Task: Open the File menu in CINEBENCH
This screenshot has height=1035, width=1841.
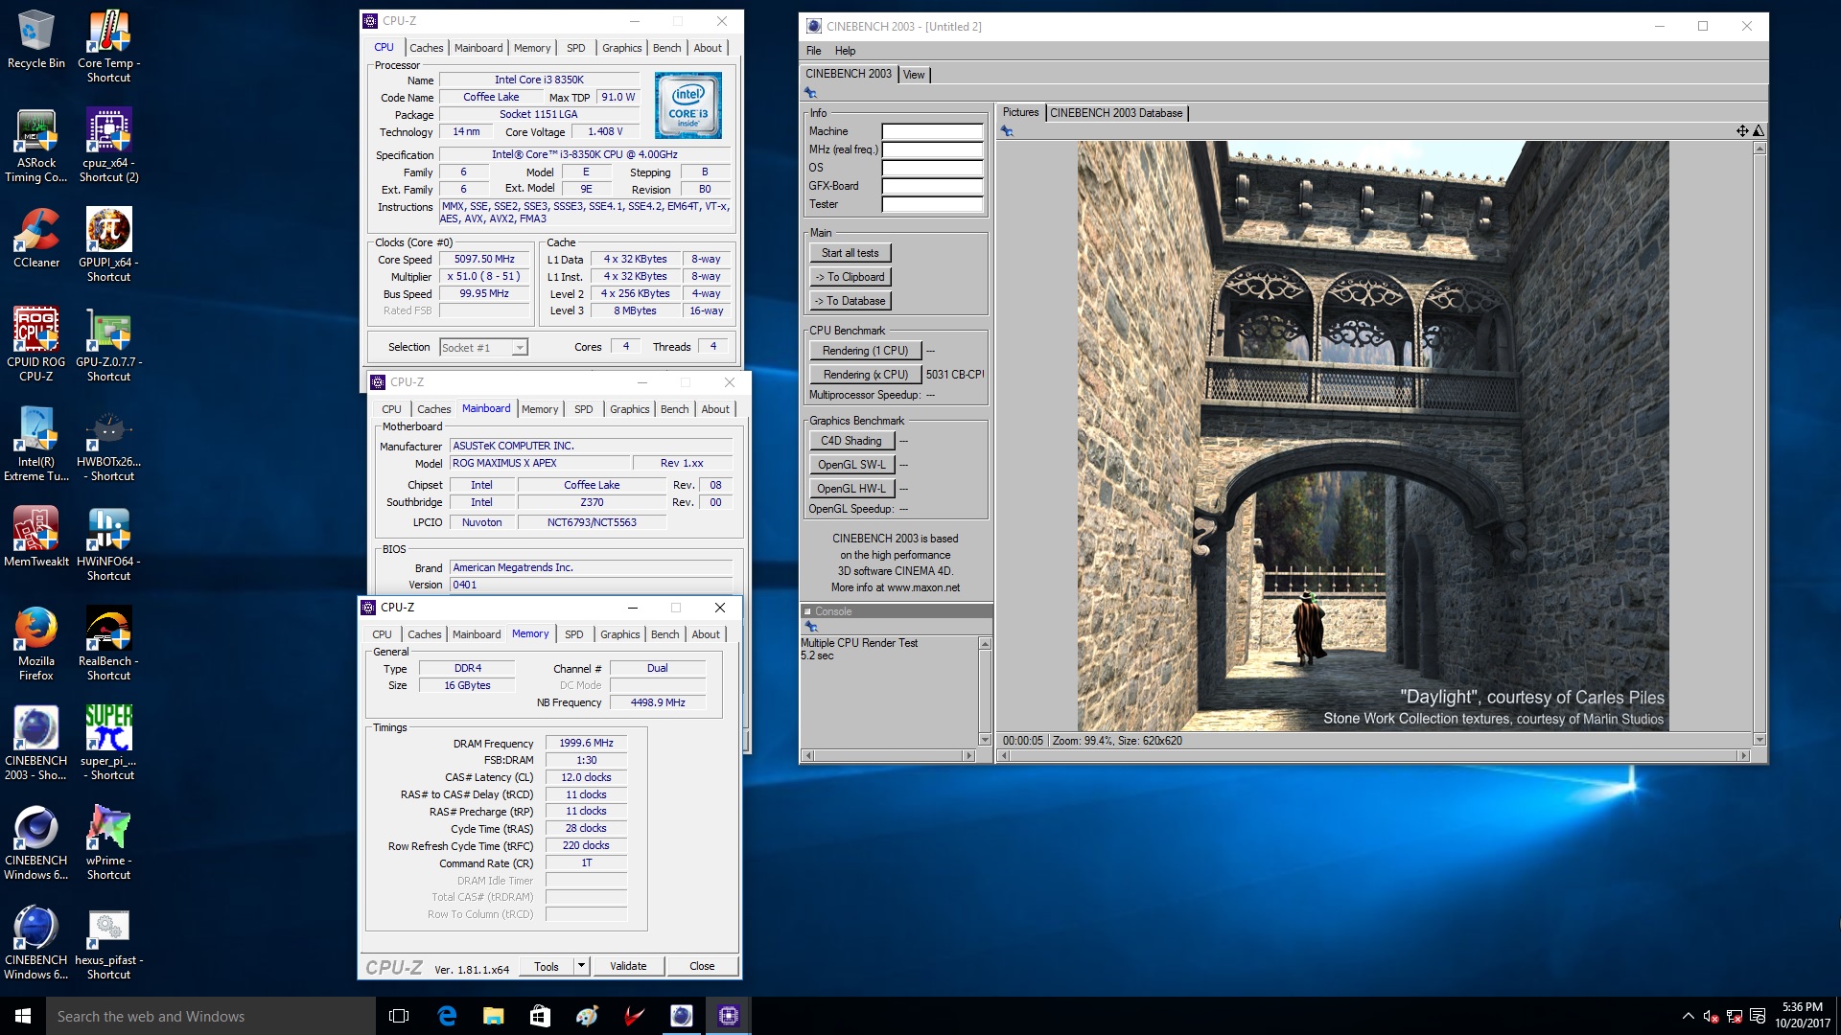Action: tap(813, 51)
